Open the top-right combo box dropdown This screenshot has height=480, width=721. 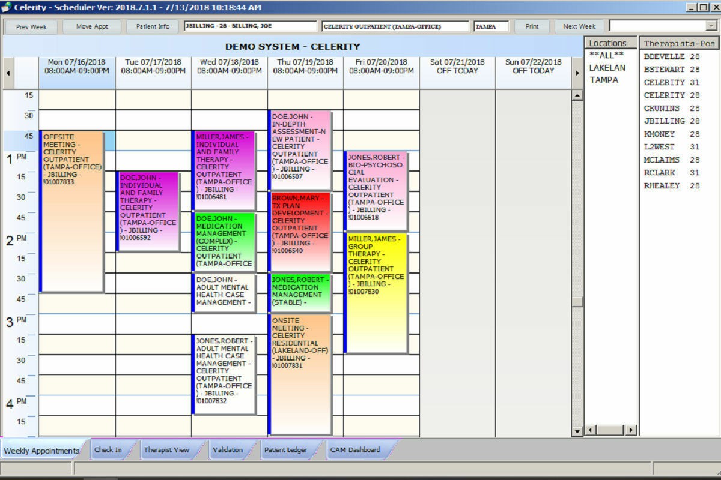click(711, 26)
